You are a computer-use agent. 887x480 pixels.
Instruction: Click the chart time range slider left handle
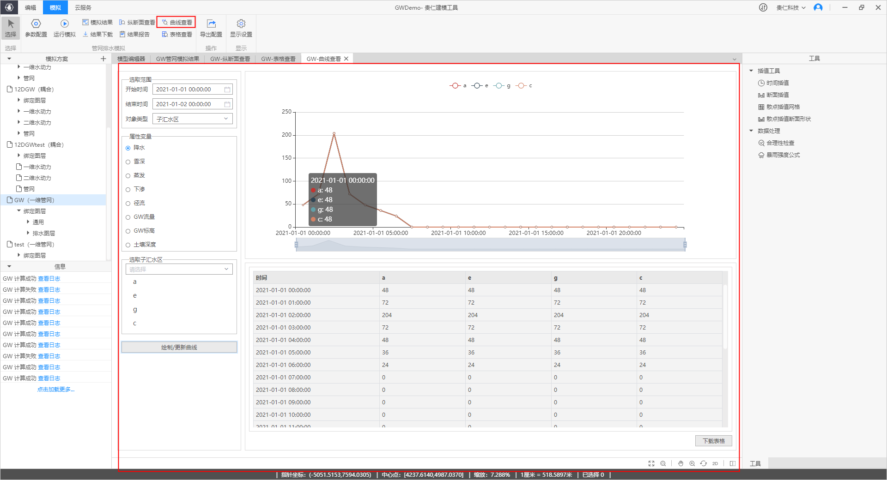pyautogui.click(x=296, y=245)
